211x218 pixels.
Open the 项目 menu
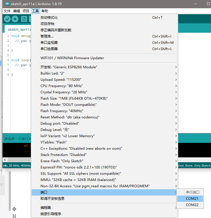26,11
